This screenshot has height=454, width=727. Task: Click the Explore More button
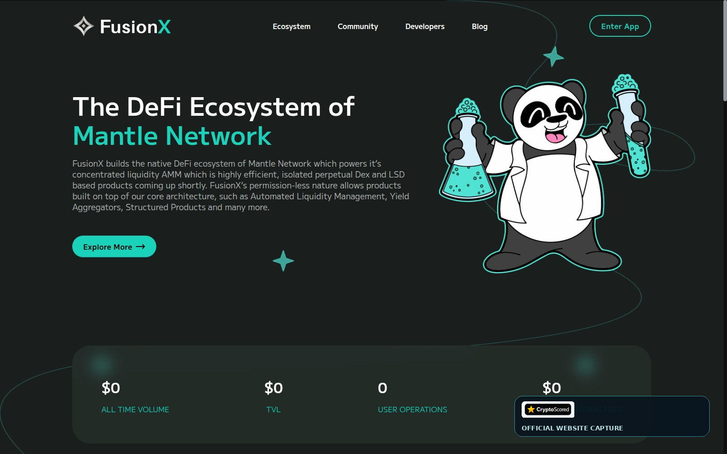point(114,247)
